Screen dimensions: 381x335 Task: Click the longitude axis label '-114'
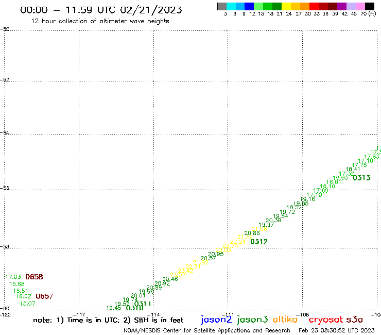click(153, 315)
